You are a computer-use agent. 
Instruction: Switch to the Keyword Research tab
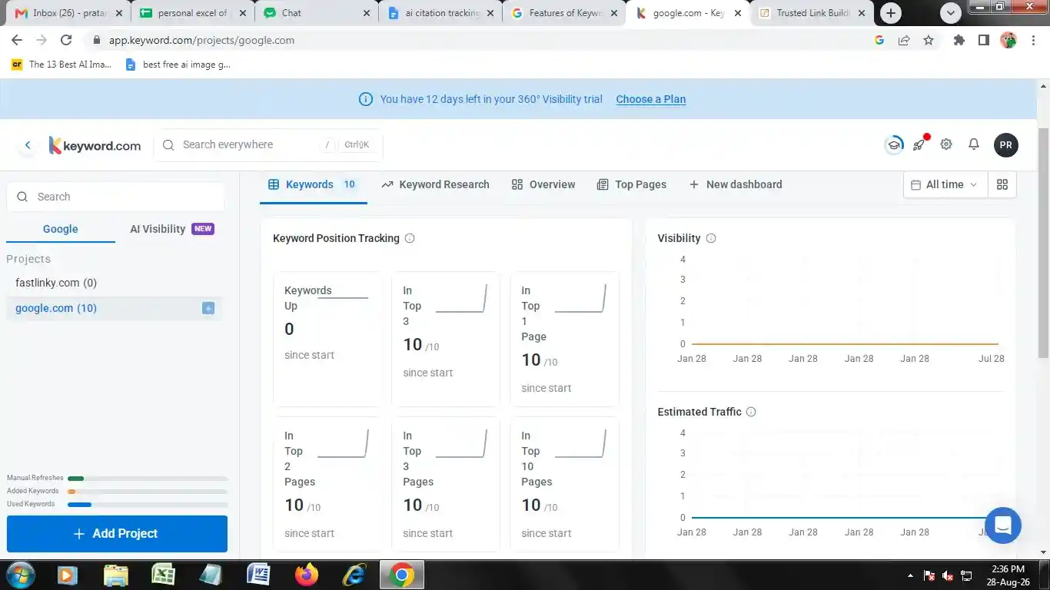pos(435,184)
